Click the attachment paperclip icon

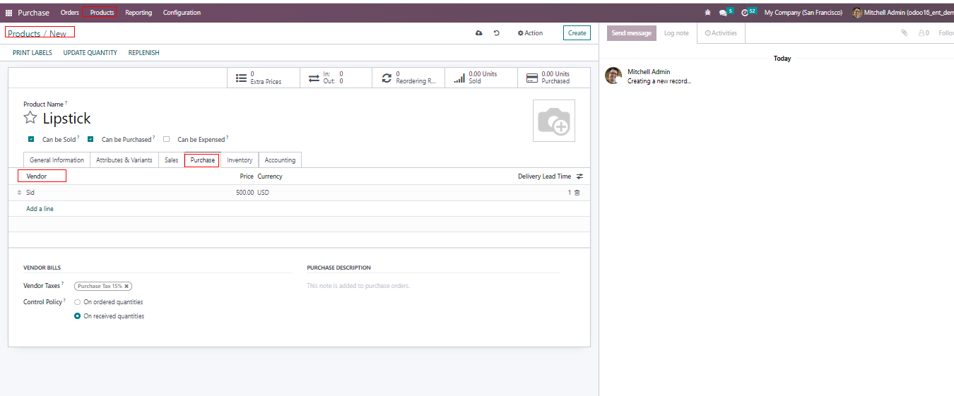(904, 33)
